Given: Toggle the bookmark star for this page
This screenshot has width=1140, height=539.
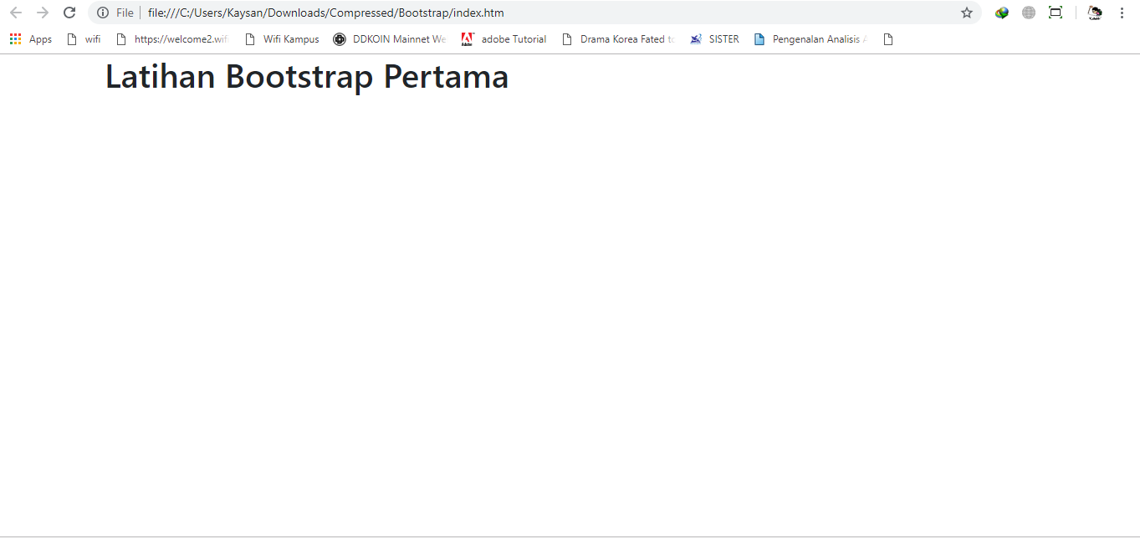Looking at the screenshot, I should pyautogui.click(x=966, y=13).
